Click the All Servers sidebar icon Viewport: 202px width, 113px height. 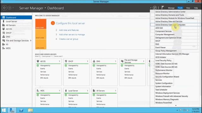click(3, 25)
